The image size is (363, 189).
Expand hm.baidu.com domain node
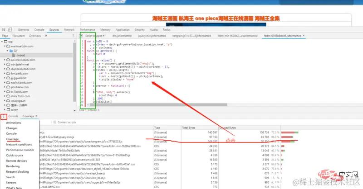point(5,73)
